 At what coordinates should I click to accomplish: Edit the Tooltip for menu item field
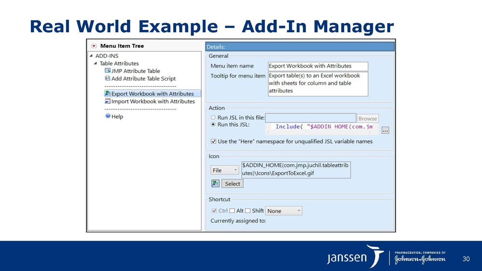(318, 84)
